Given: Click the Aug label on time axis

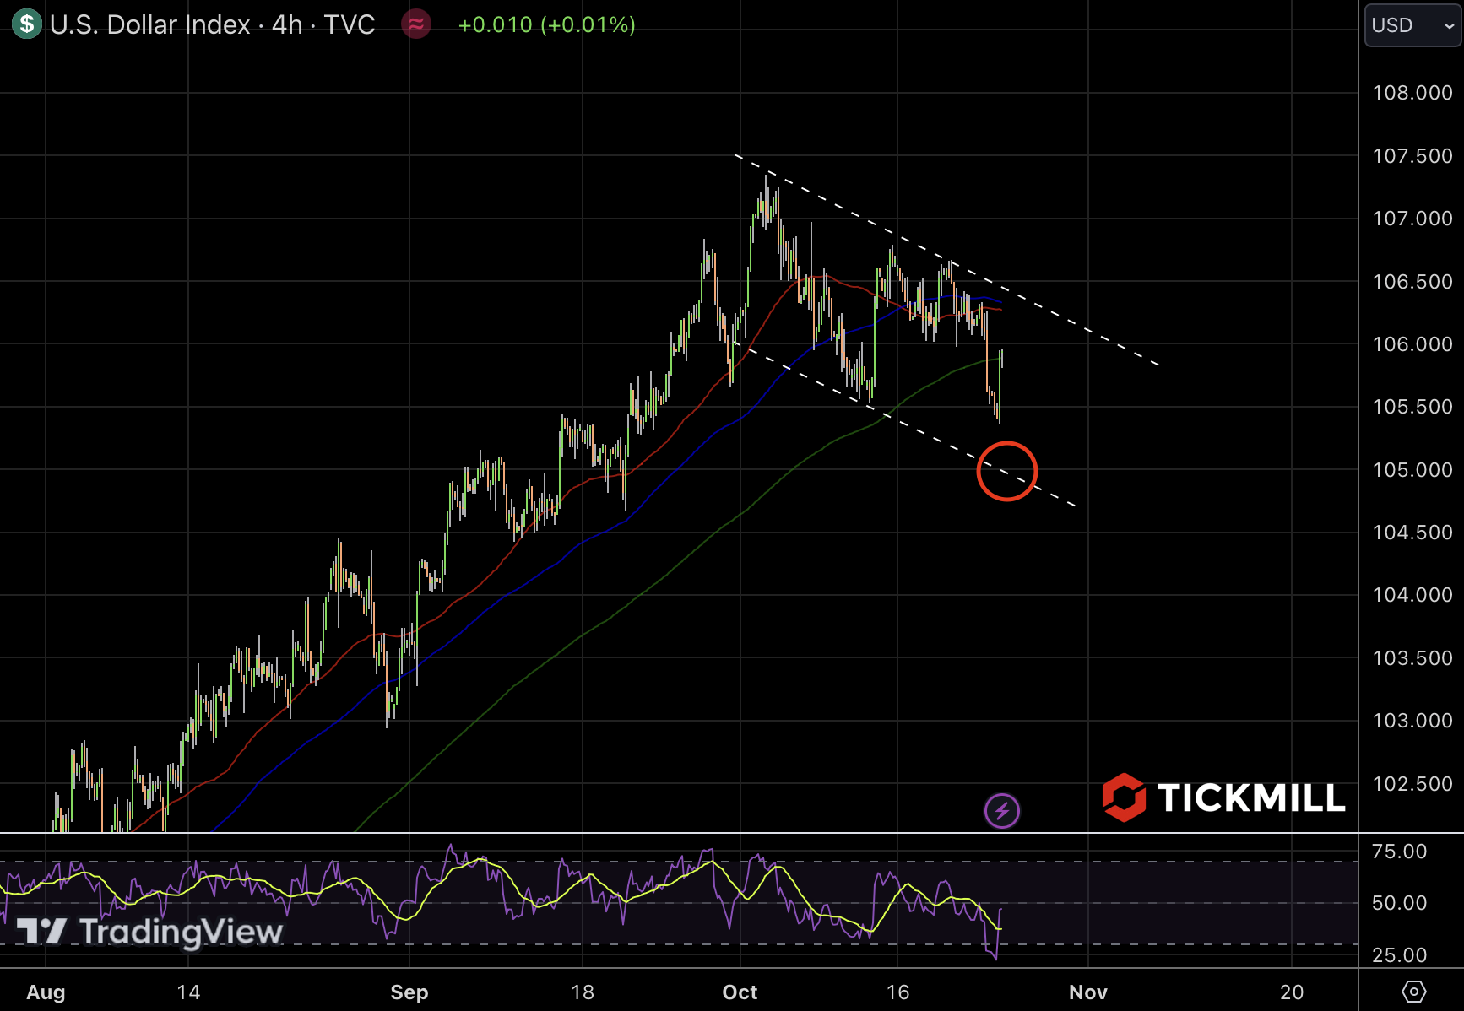Looking at the screenshot, I should (46, 992).
